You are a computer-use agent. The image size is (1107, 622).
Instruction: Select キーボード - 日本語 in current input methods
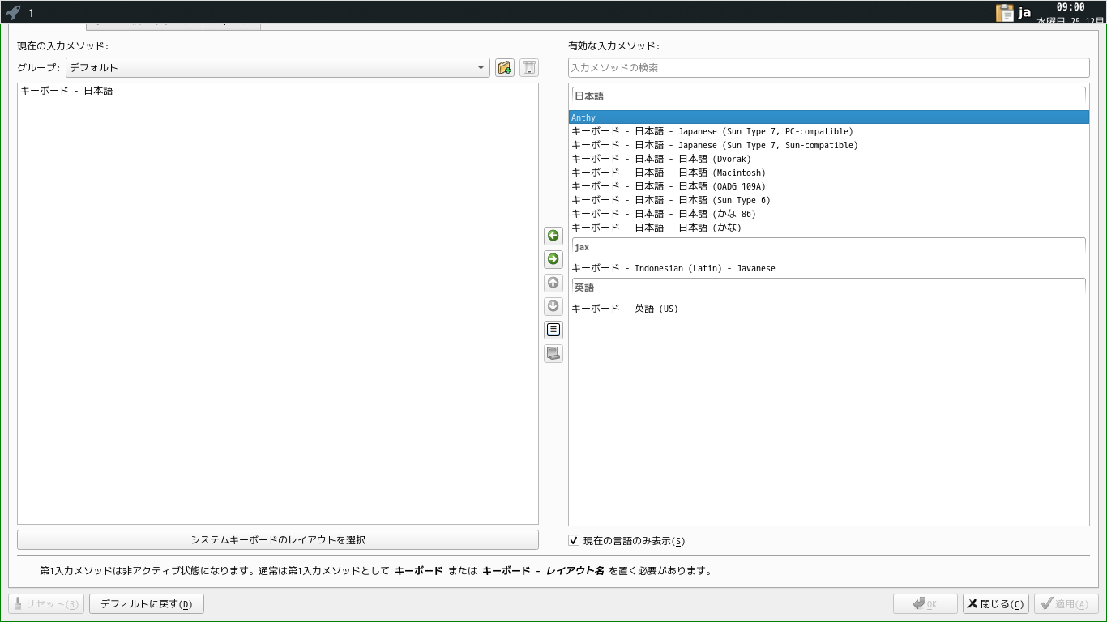pos(278,91)
